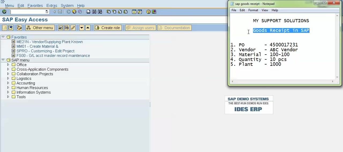Select ME21N - Vendor/Supplying Plant Known favorite

50,42
